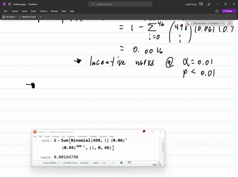Open the Graphics menu in Mathematica
The width and height of the screenshot is (238, 178).
tap(71, 136)
